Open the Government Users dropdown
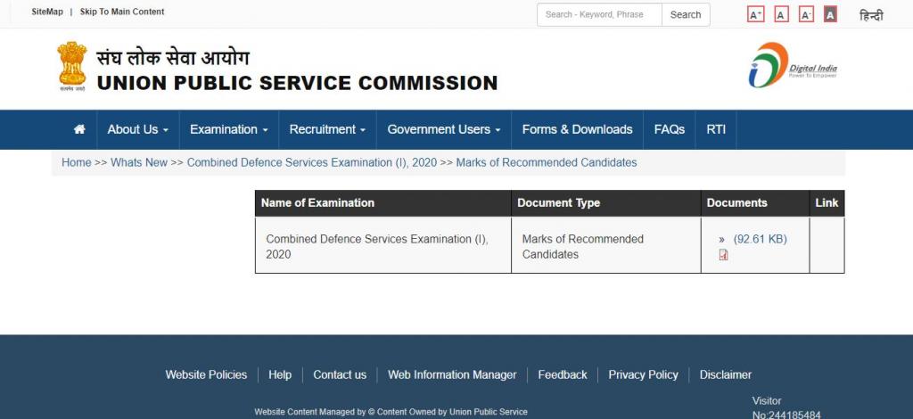This screenshot has width=913, height=419. (443, 129)
